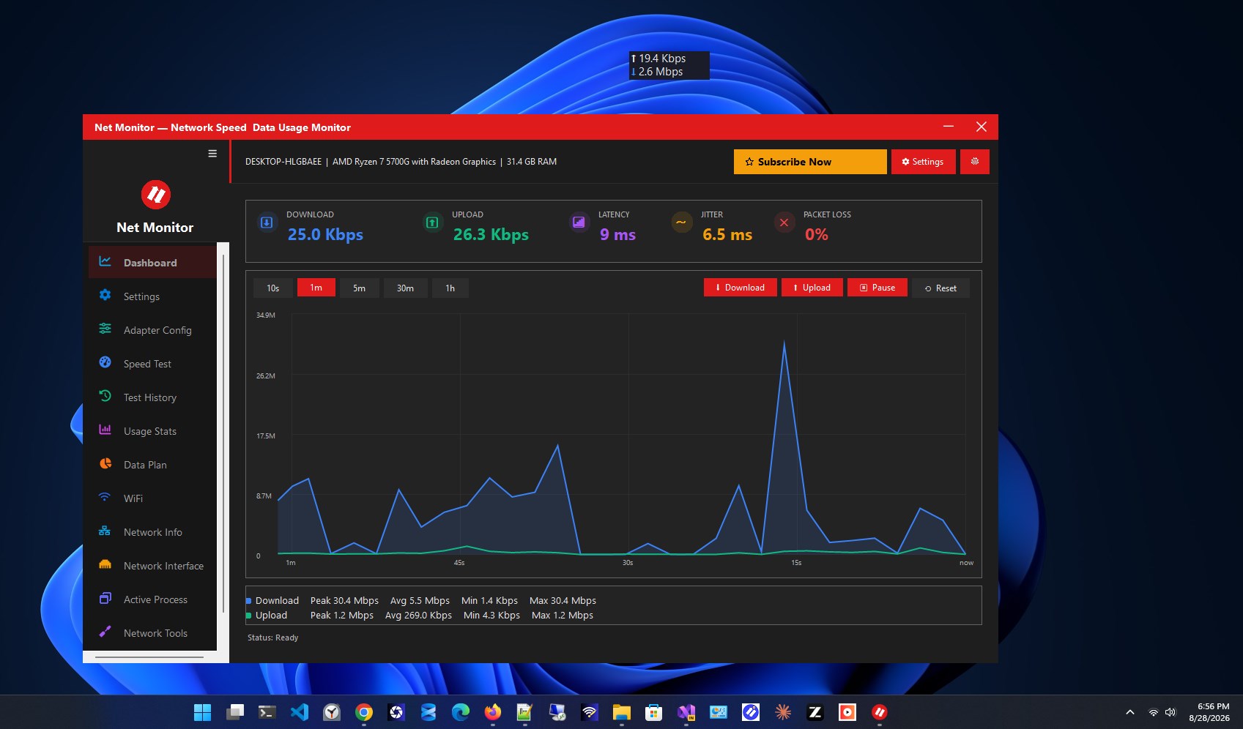The height and width of the screenshot is (729, 1243).
Task: Collapse the sidebar with the hamburger icon
Action: [x=212, y=154]
